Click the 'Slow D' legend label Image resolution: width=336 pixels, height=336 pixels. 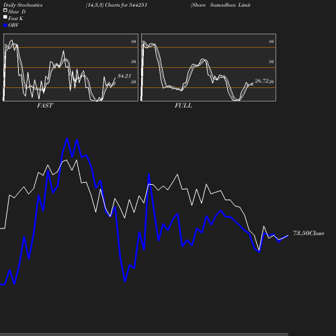click(17, 11)
